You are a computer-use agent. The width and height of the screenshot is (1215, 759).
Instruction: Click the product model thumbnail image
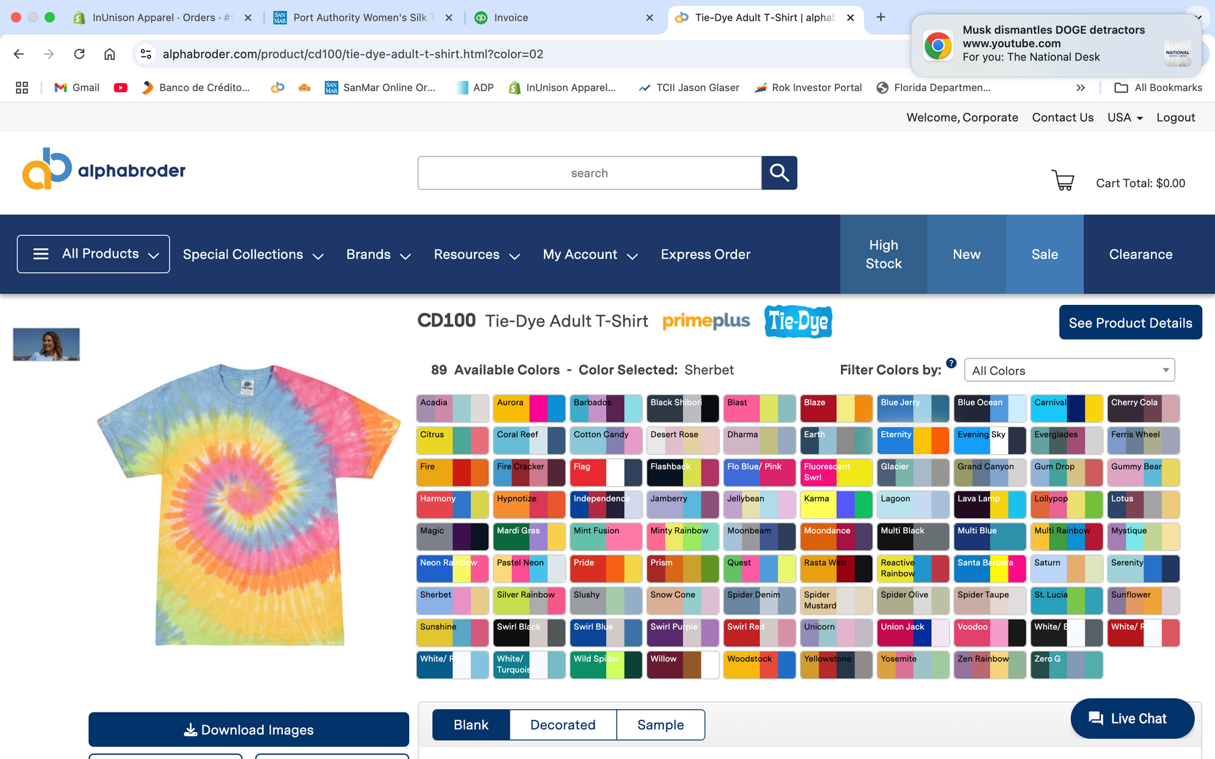(47, 344)
